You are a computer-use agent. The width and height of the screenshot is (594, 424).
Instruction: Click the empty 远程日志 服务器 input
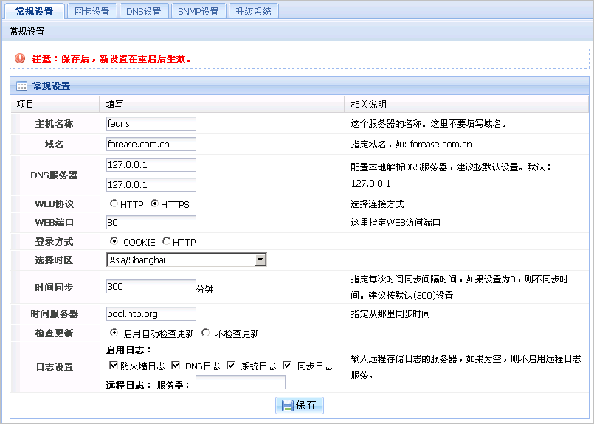241,383
